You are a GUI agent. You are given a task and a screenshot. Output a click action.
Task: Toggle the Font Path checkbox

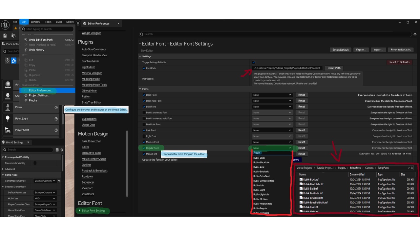click(144, 68)
